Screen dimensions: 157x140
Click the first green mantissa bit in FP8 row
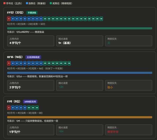click(29, 108)
